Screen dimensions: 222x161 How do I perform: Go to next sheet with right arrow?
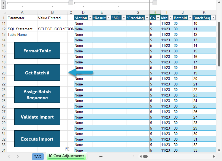point(18,157)
